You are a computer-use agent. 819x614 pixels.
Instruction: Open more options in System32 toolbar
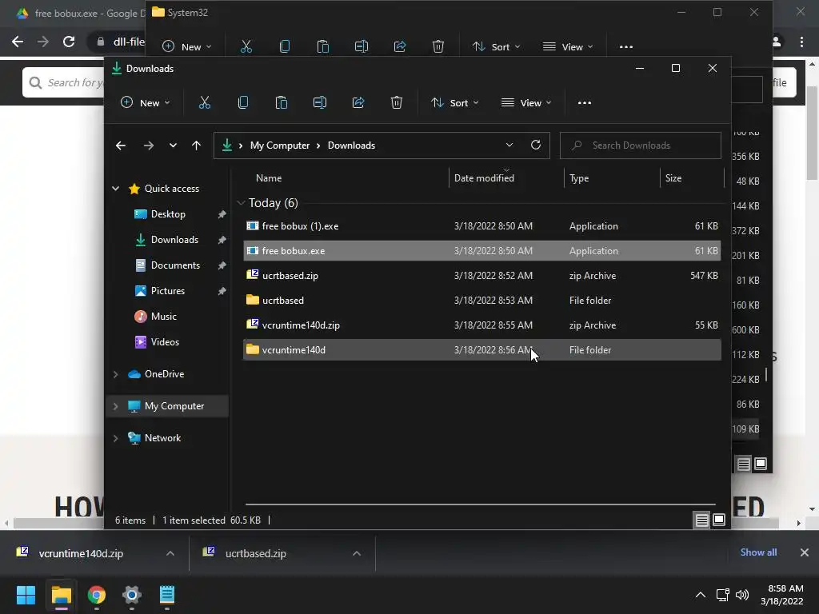tap(626, 47)
